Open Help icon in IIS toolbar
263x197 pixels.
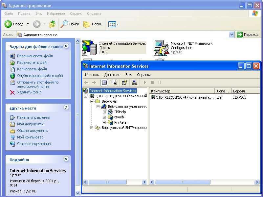[x=124, y=83]
